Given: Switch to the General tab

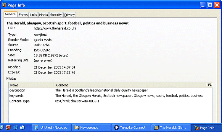Looking at the screenshot, I should [11, 14].
